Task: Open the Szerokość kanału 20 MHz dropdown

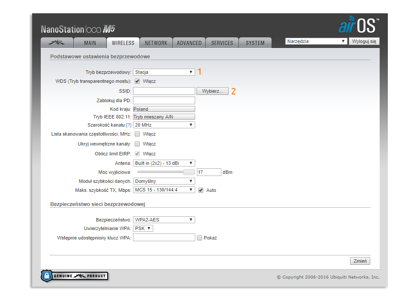Action: point(164,125)
